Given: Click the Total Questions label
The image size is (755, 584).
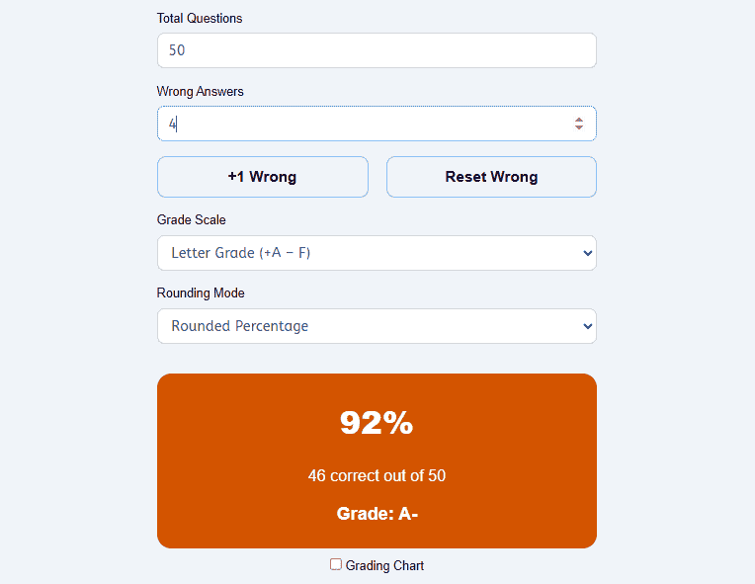Looking at the screenshot, I should pyautogui.click(x=200, y=18).
